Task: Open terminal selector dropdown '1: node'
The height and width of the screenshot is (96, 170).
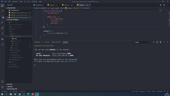Action: click(142, 42)
